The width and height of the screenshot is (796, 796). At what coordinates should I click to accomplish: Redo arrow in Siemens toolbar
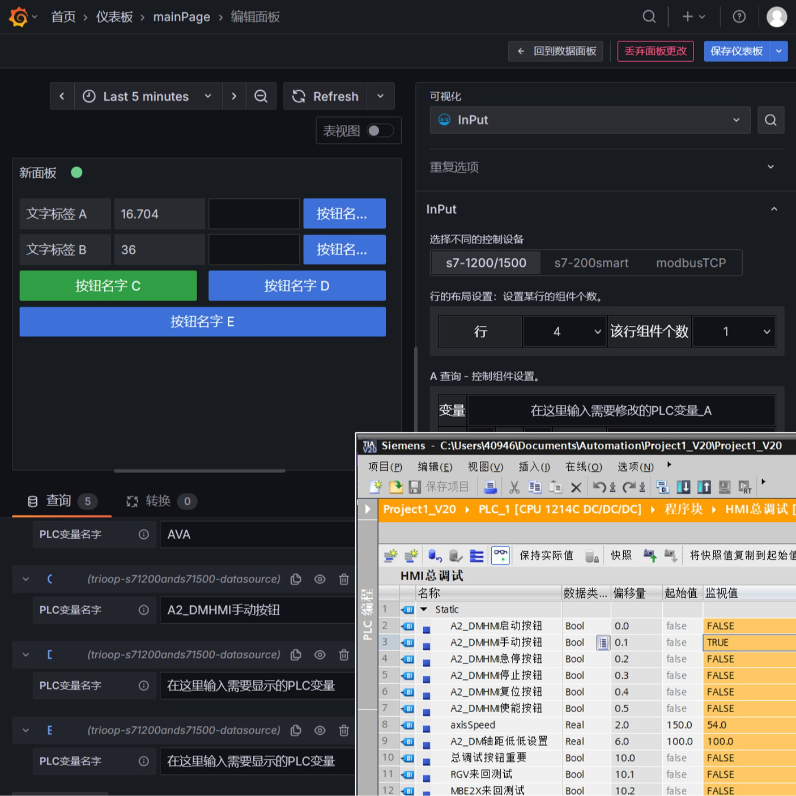point(629,487)
